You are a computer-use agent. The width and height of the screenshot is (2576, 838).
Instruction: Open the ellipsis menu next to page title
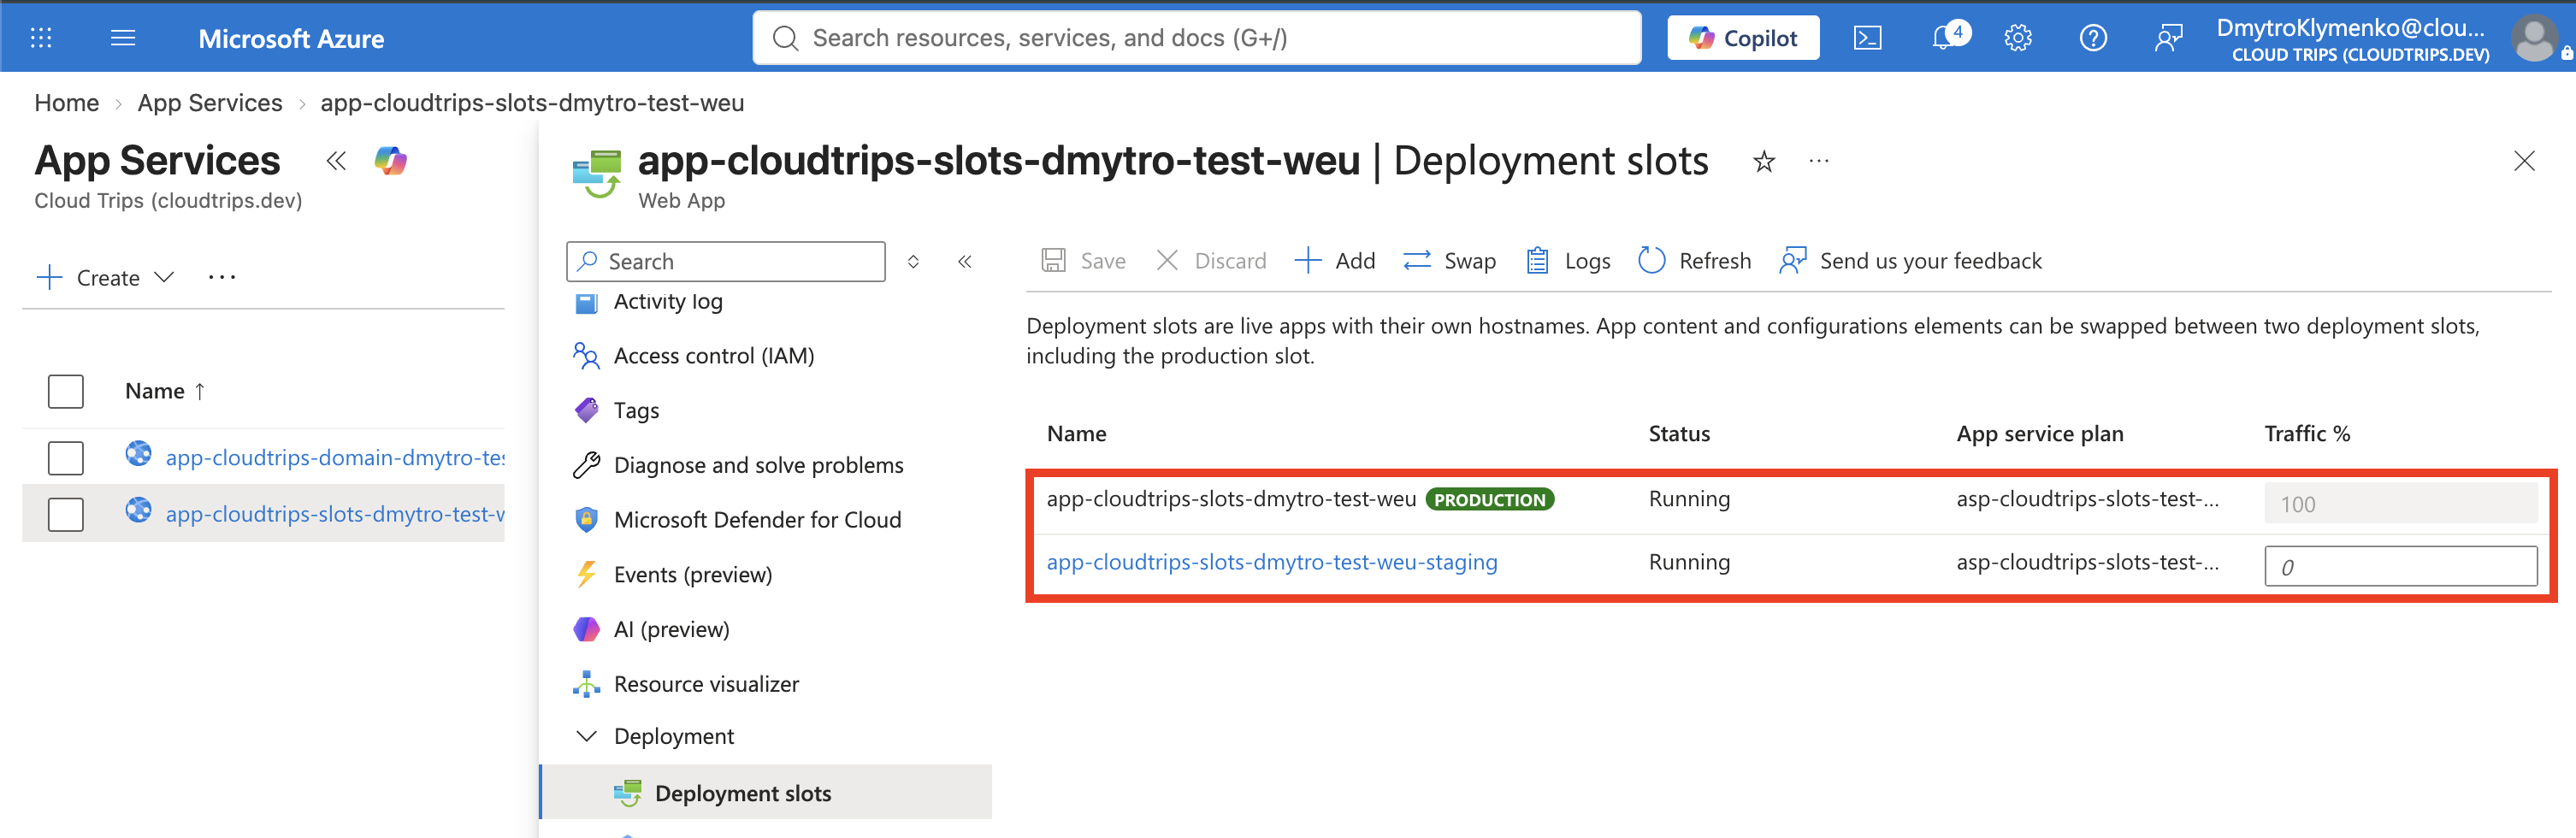pos(1819,161)
